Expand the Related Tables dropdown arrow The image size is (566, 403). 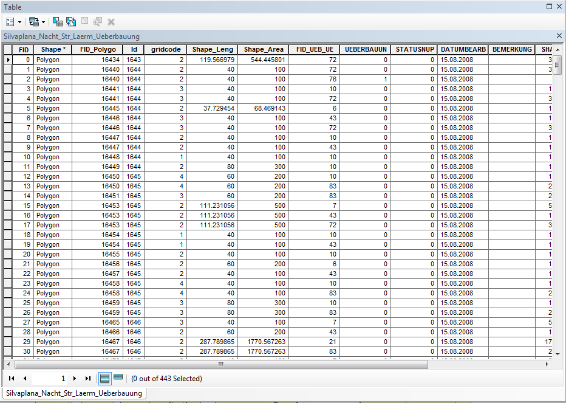[x=44, y=22]
